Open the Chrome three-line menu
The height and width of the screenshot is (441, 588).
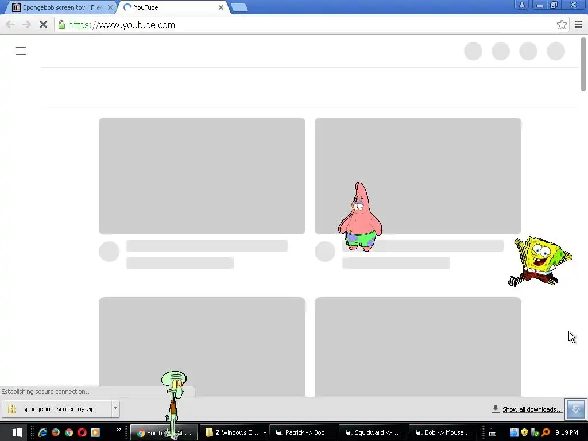point(578,25)
